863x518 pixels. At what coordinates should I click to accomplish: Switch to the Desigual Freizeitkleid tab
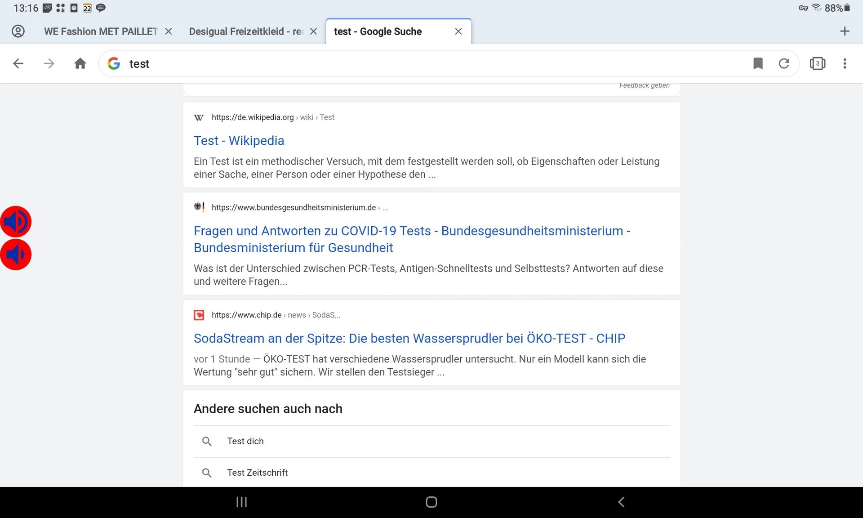(x=246, y=31)
